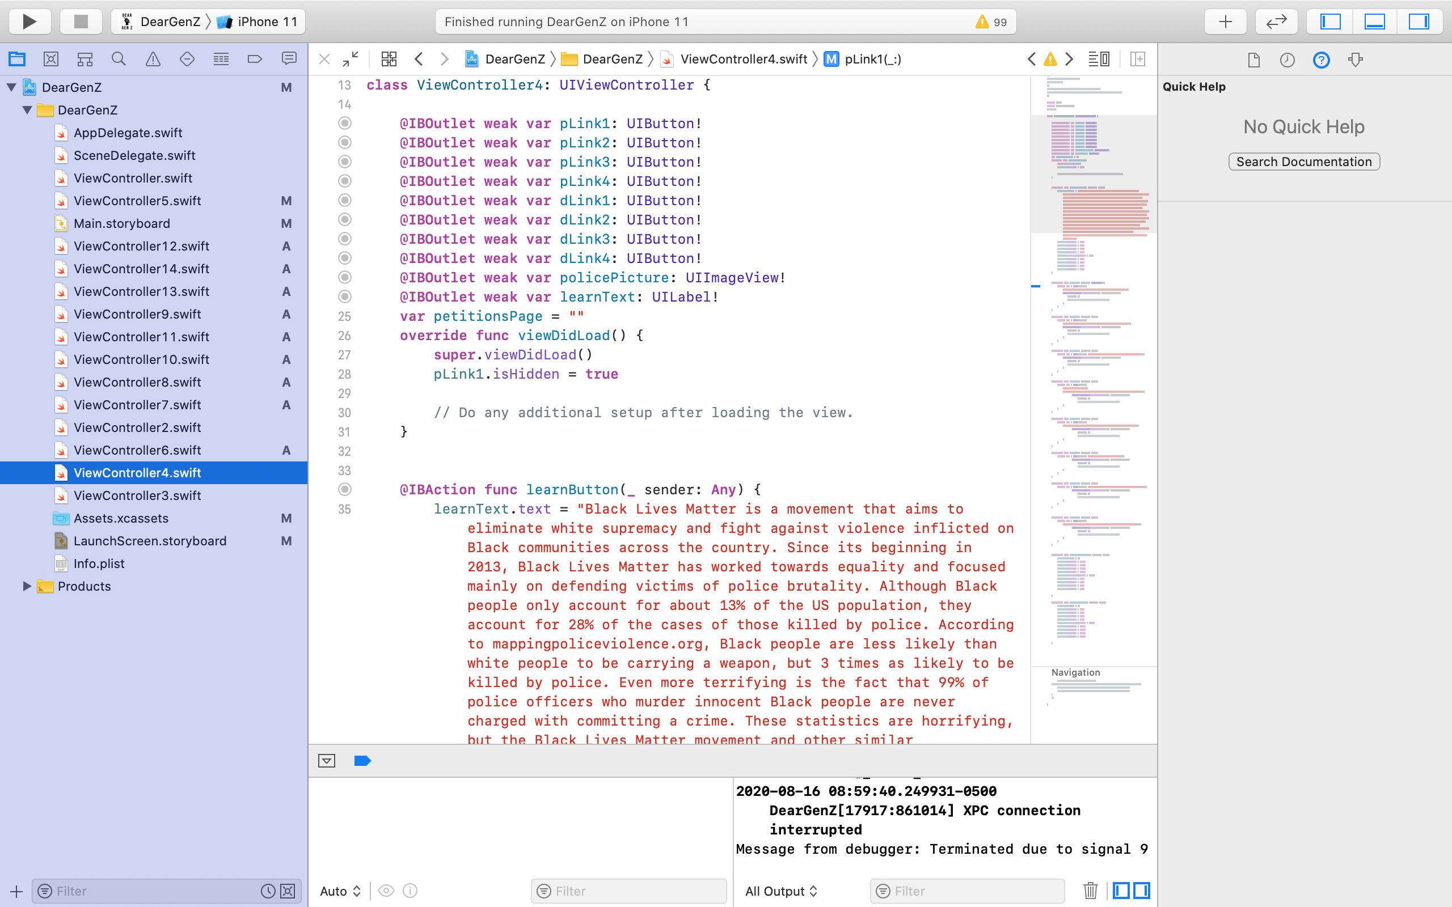Toggle the Navigator panel visibility

coord(1330,22)
